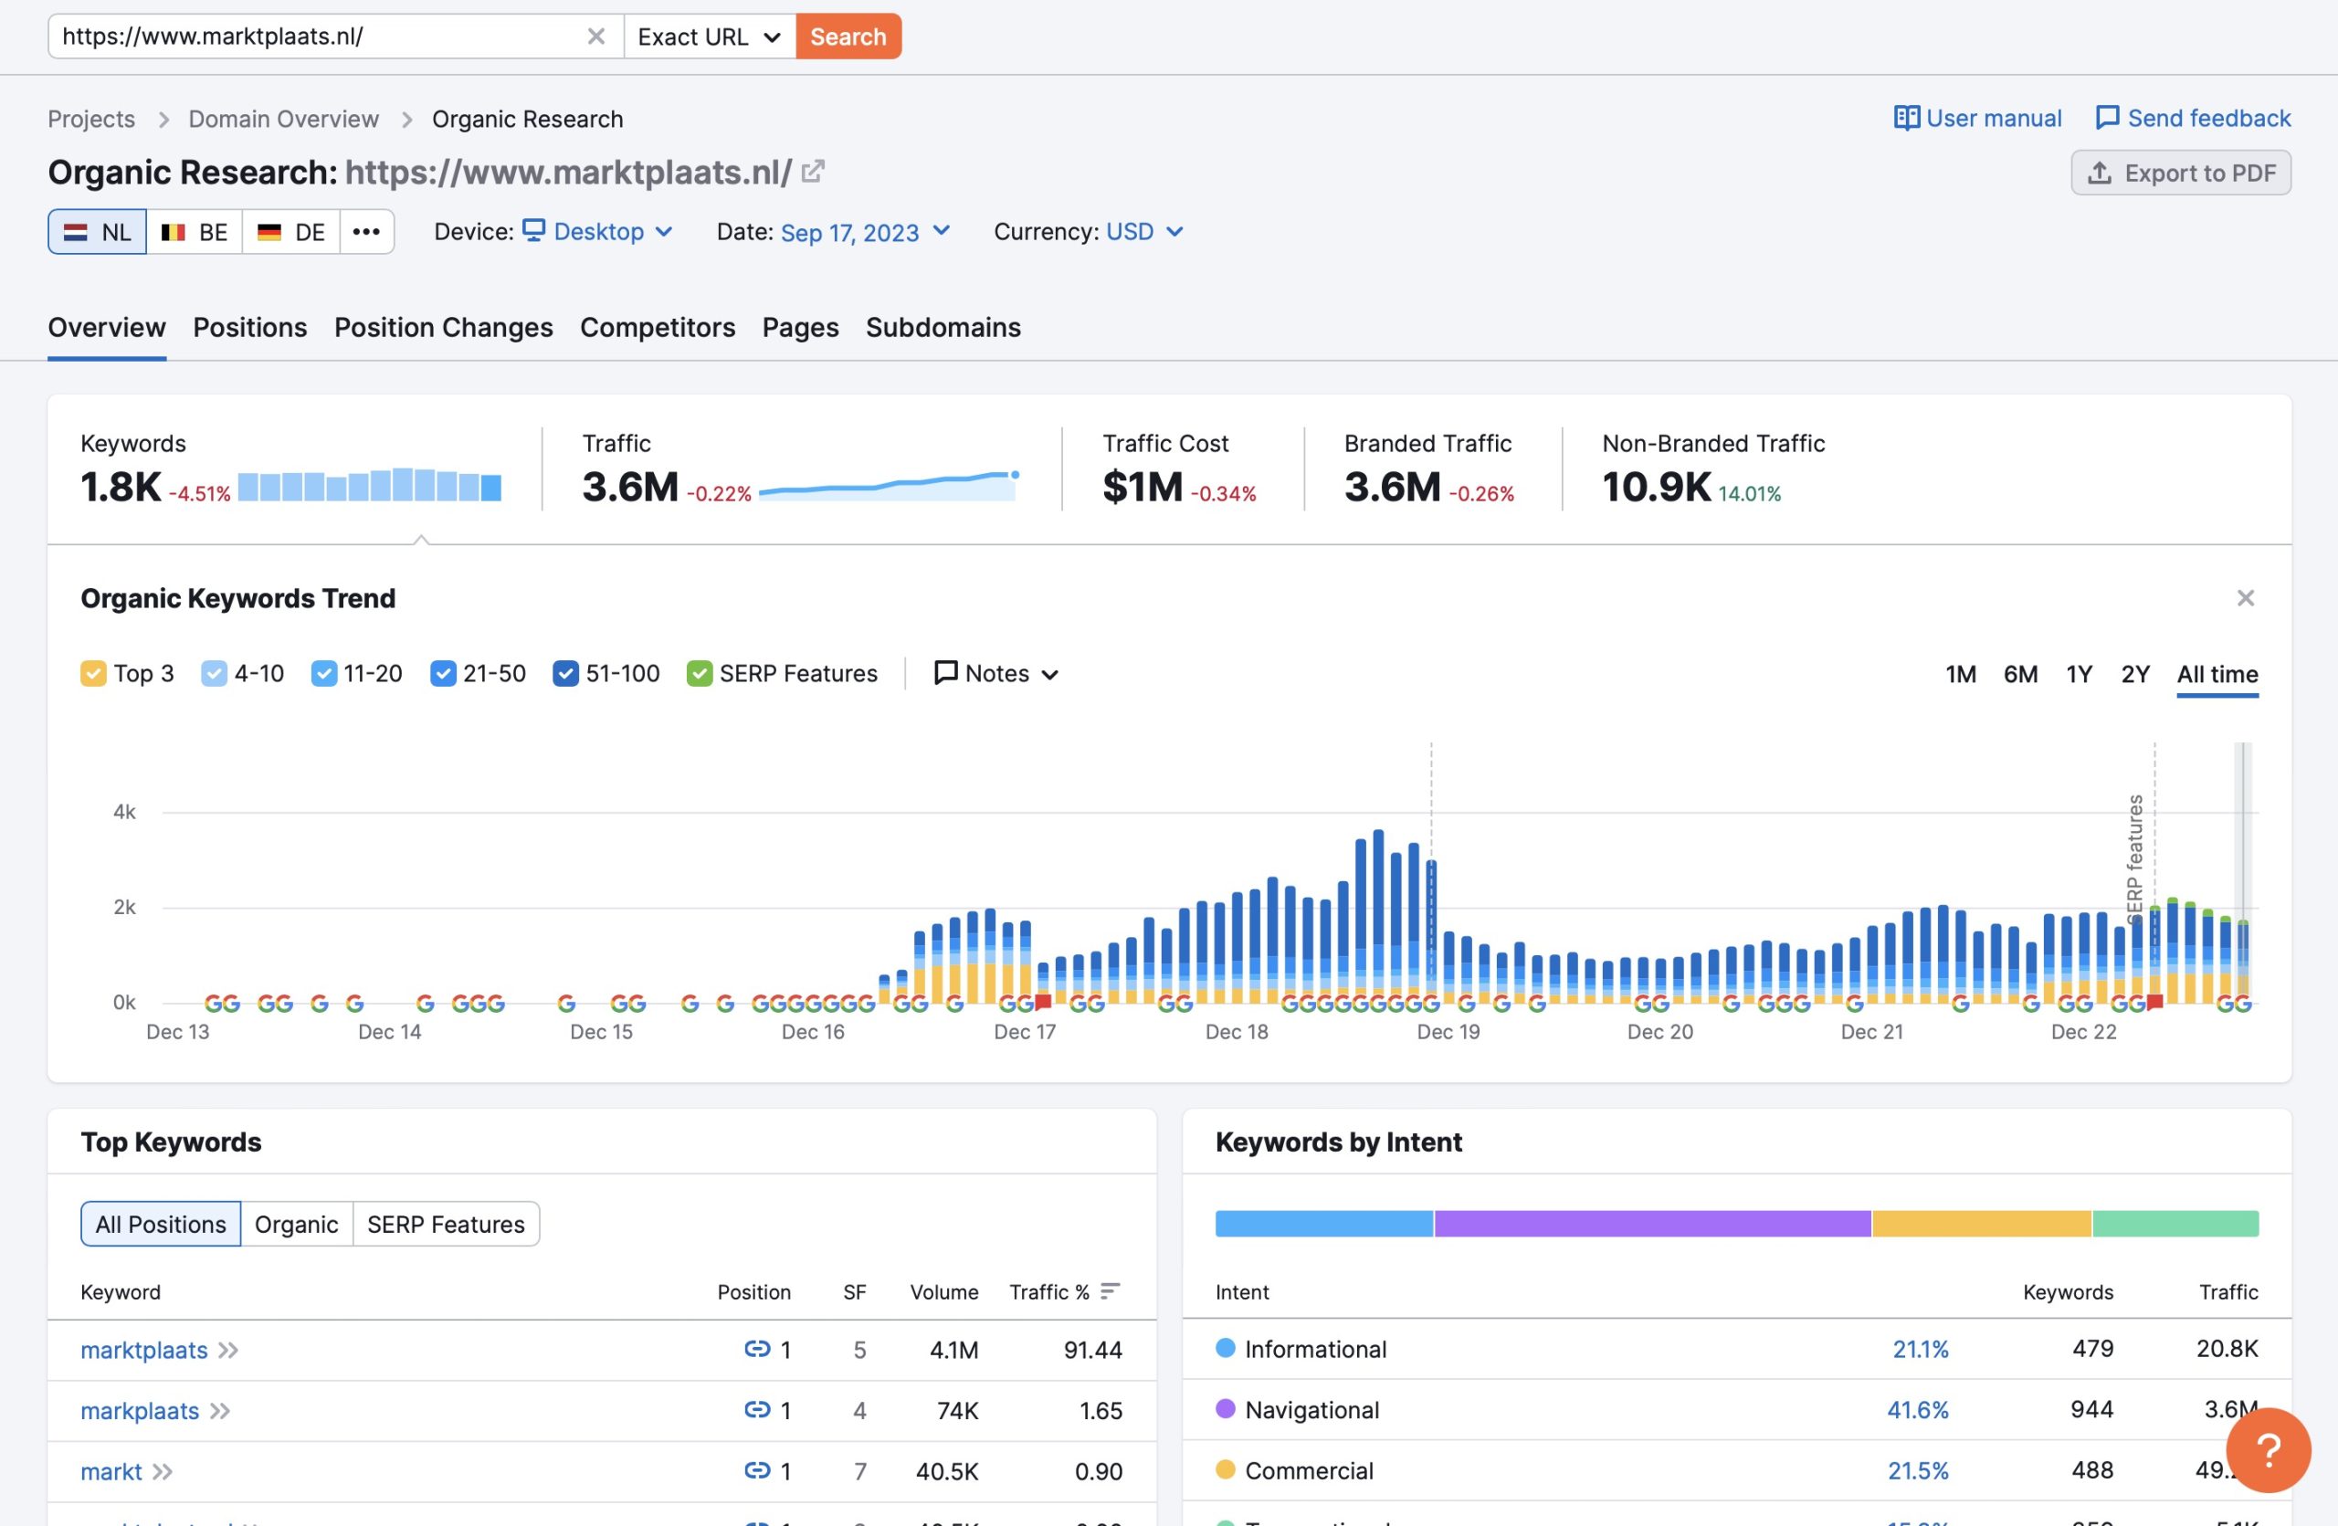The height and width of the screenshot is (1526, 2338).
Task: Set chart range to 2Y
Action: pos(2135,674)
